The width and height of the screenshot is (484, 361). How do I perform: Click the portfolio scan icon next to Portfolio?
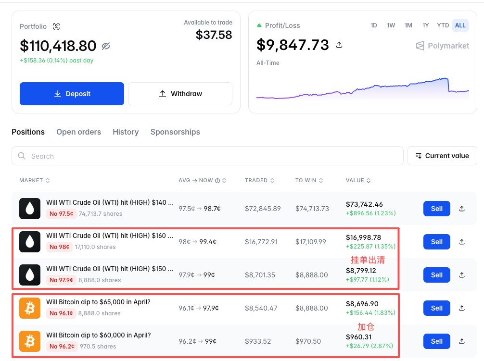[56, 26]
